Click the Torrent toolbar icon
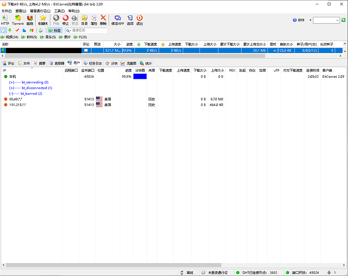 (18, 20)
